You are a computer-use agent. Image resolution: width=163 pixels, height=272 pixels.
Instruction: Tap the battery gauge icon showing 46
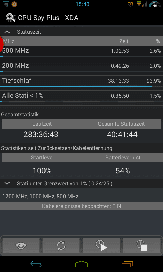tap(155, 4)
